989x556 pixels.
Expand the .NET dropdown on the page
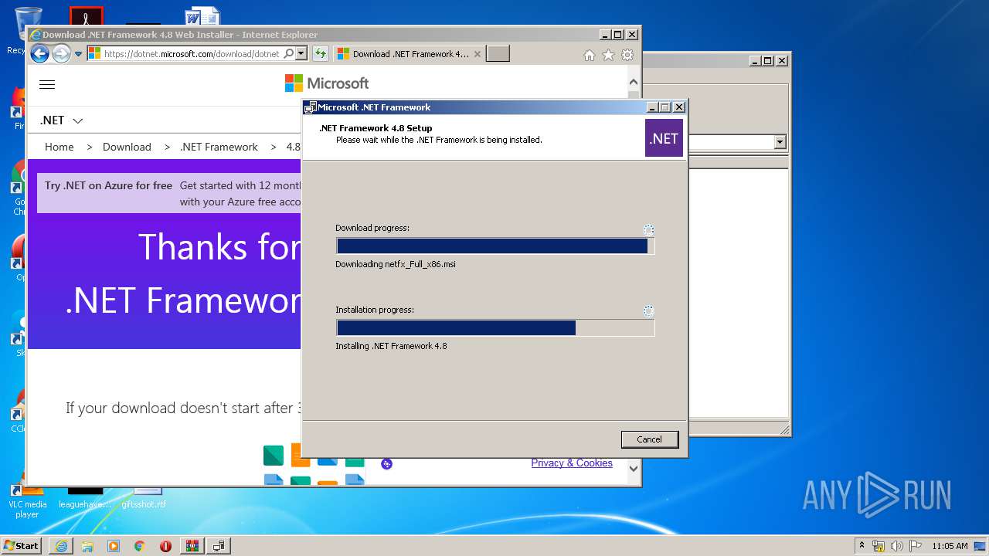click(x=62, y=120)
